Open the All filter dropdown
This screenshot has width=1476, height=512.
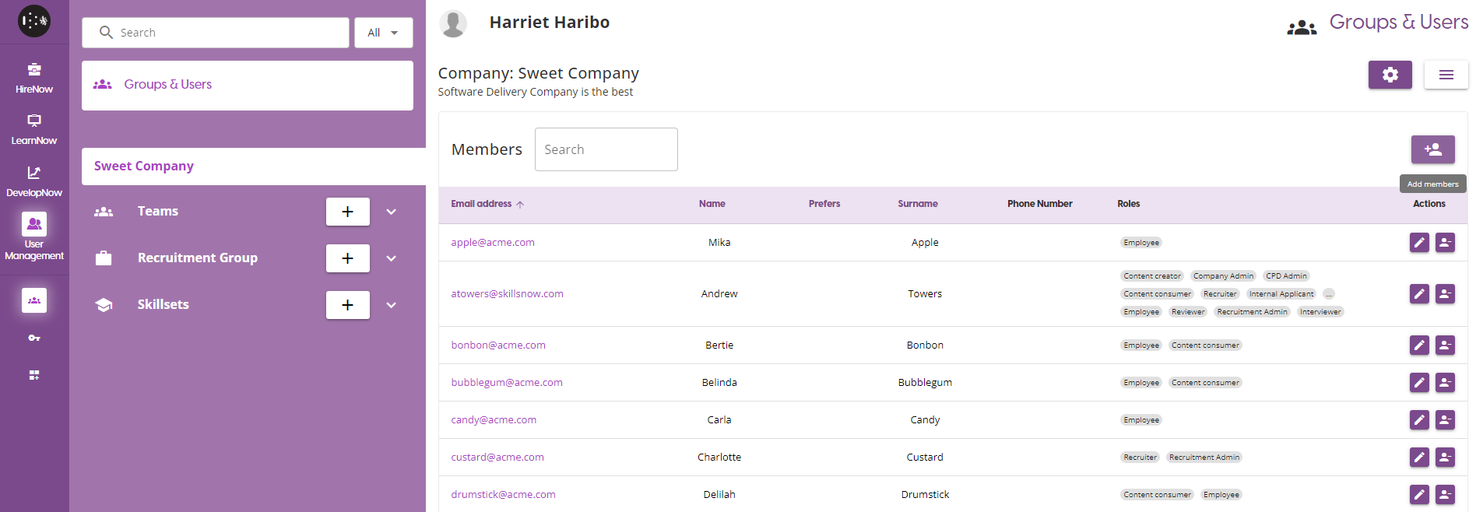383,33
